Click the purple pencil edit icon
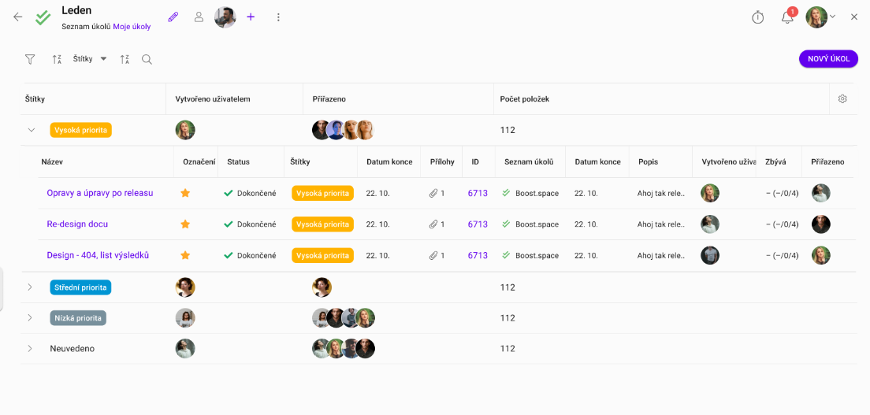 point(173,17)
